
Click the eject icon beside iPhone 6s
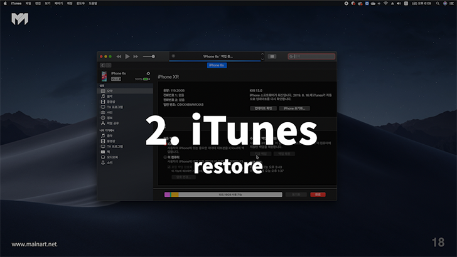[148, 73]
